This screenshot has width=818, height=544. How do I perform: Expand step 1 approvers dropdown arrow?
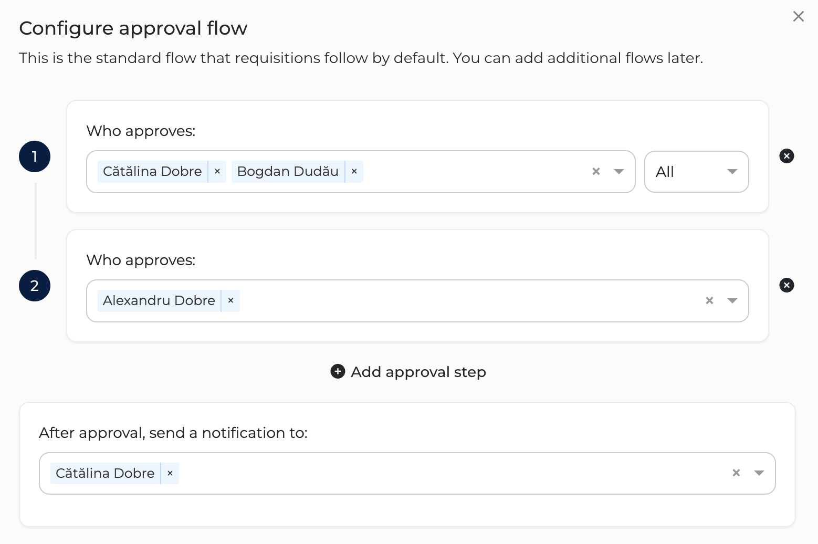(619, 172)
